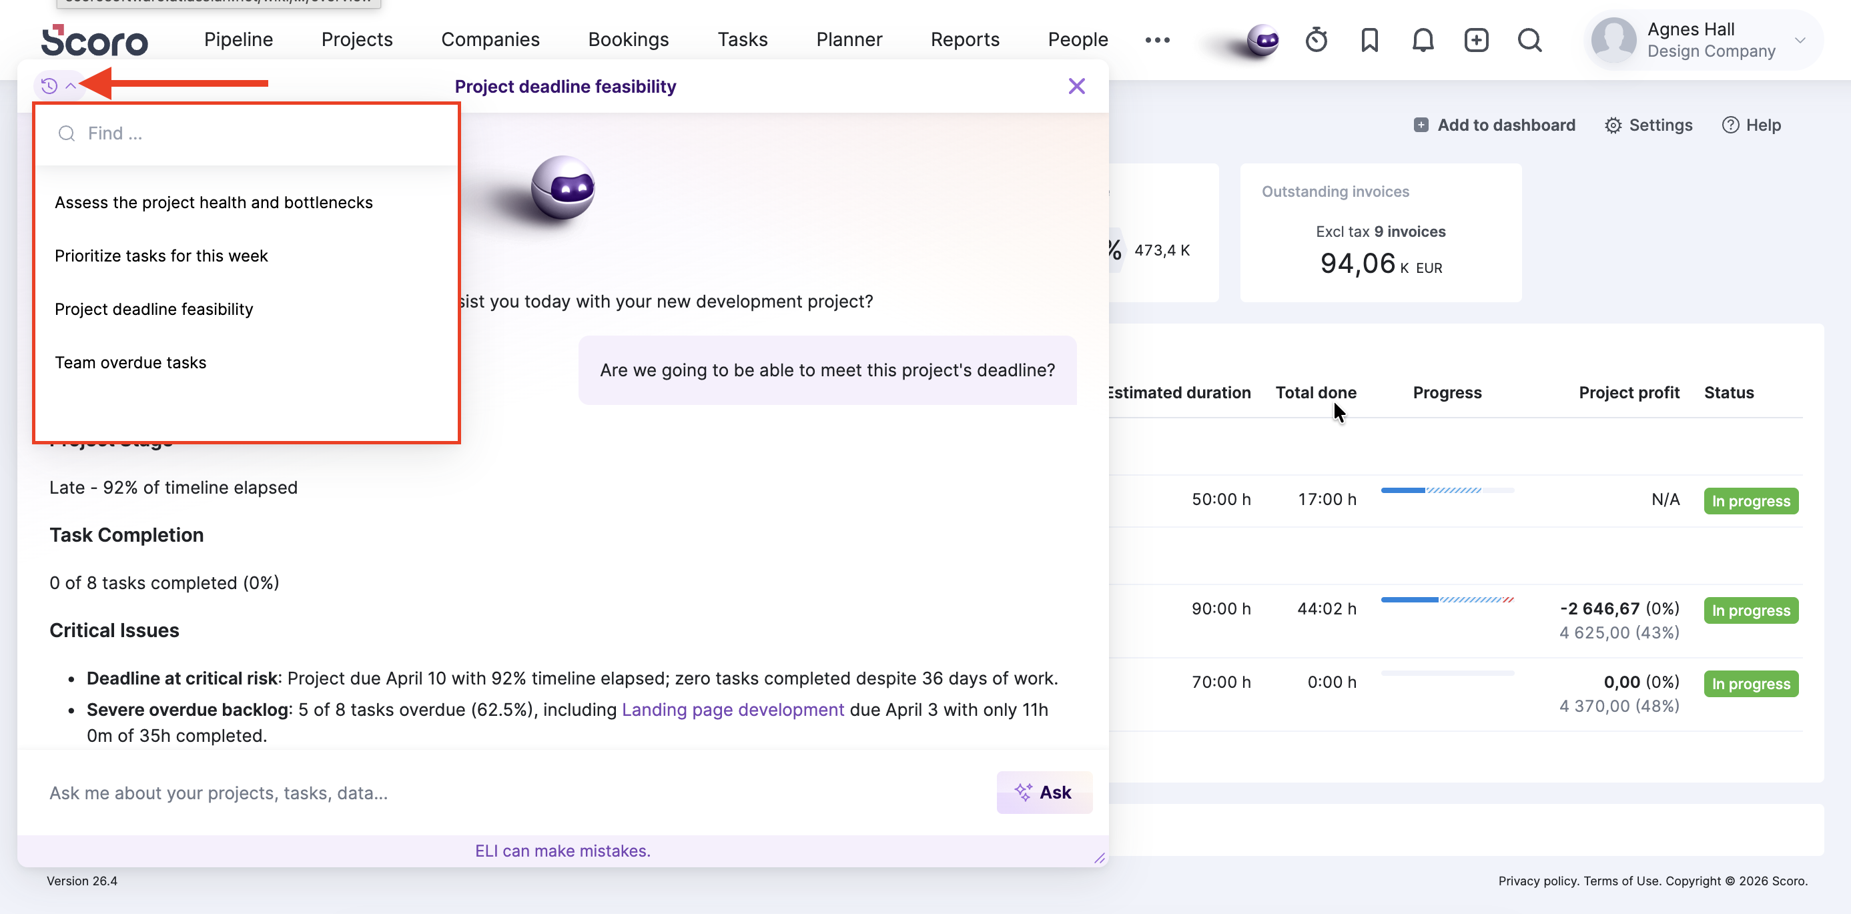Click Agnes Hall's profile avatar
The image size is (1851, 914).
click(1613, 40)
